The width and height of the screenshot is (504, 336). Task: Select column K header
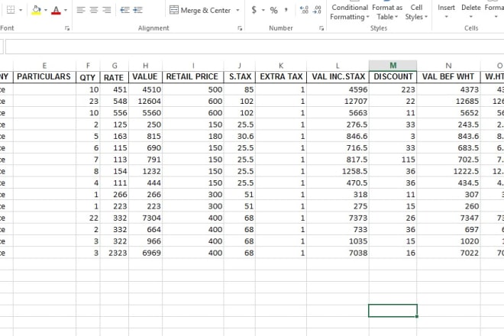(281, 66)
